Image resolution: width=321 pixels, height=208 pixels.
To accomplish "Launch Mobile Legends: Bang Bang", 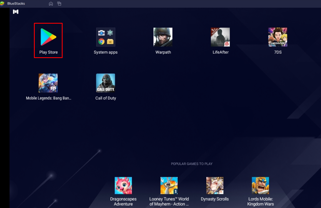I will point(48,83).
